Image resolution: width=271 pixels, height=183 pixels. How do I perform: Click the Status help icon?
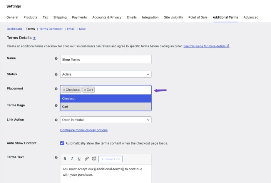56,74
